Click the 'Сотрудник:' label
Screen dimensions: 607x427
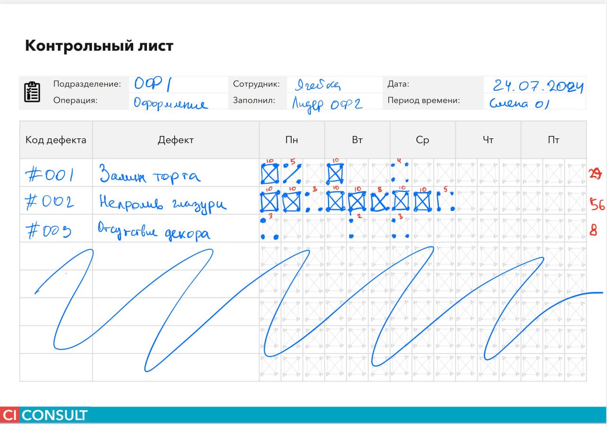[x=256, y=84]
